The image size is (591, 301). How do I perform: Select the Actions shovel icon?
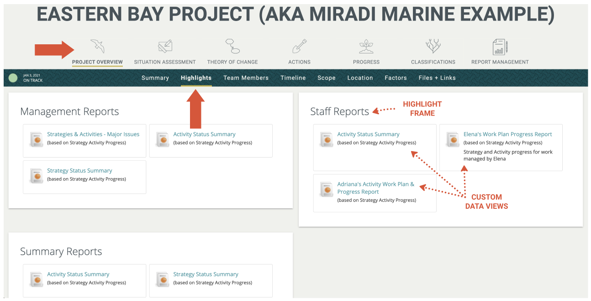tap(299, 45)
